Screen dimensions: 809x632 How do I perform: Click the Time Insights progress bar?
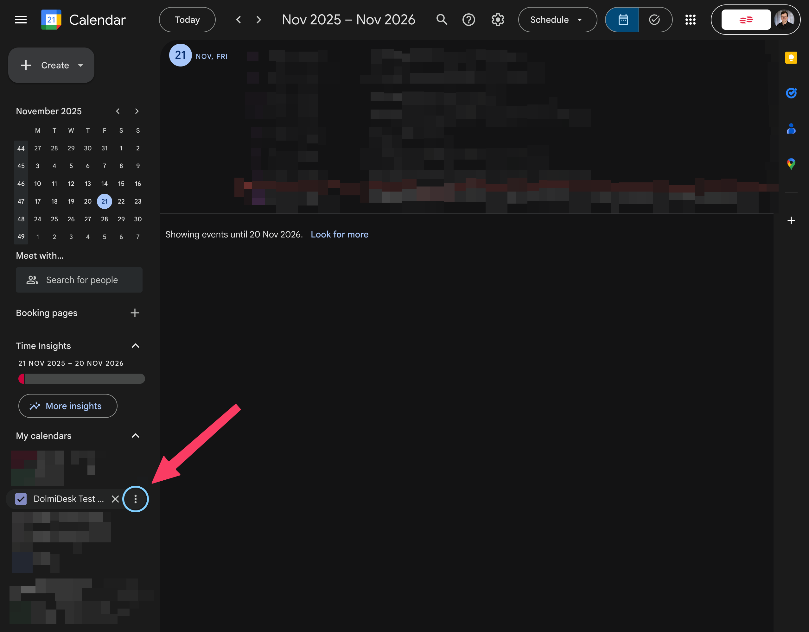tap(81, 378)
